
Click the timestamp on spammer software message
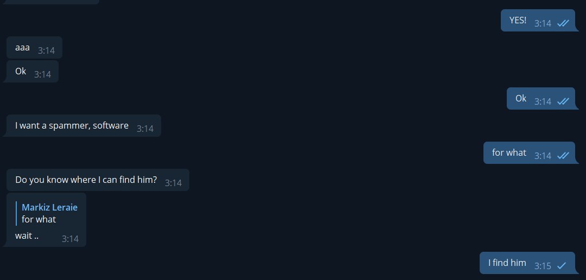click(x=145, y=129)
